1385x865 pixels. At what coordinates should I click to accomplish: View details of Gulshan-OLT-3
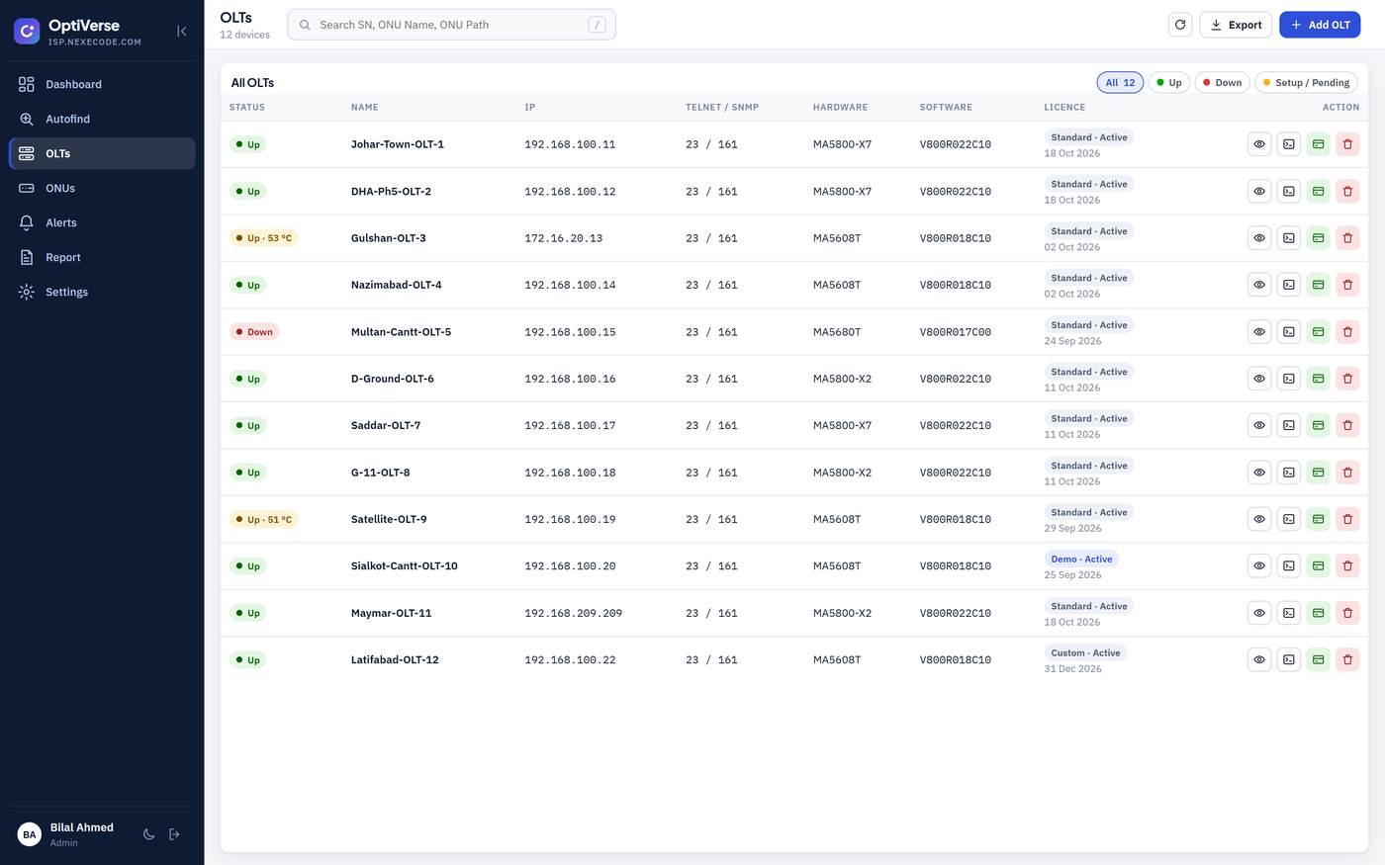click(x=1259, y=238)
